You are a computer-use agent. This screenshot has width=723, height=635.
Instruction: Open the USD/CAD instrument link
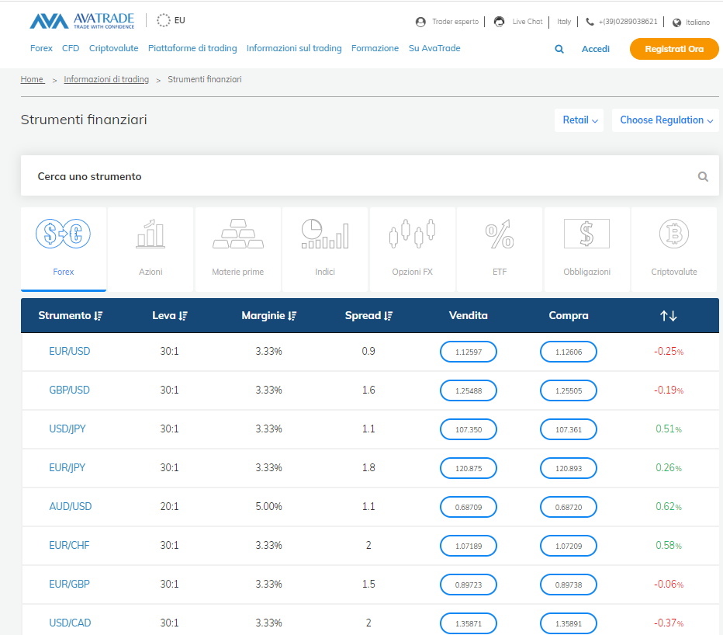[70, 623]
